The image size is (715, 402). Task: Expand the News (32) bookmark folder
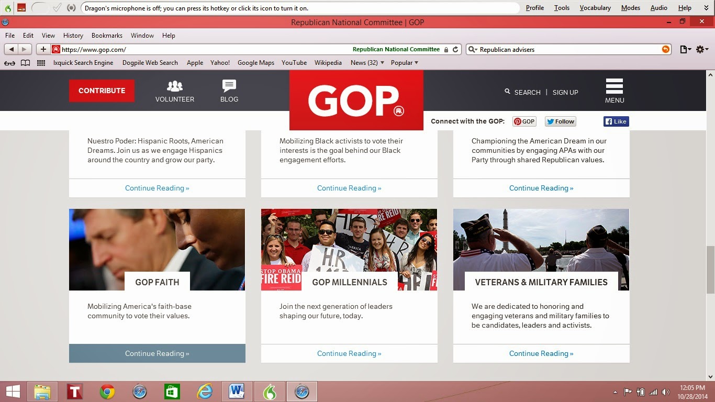(x=367, y=63)
